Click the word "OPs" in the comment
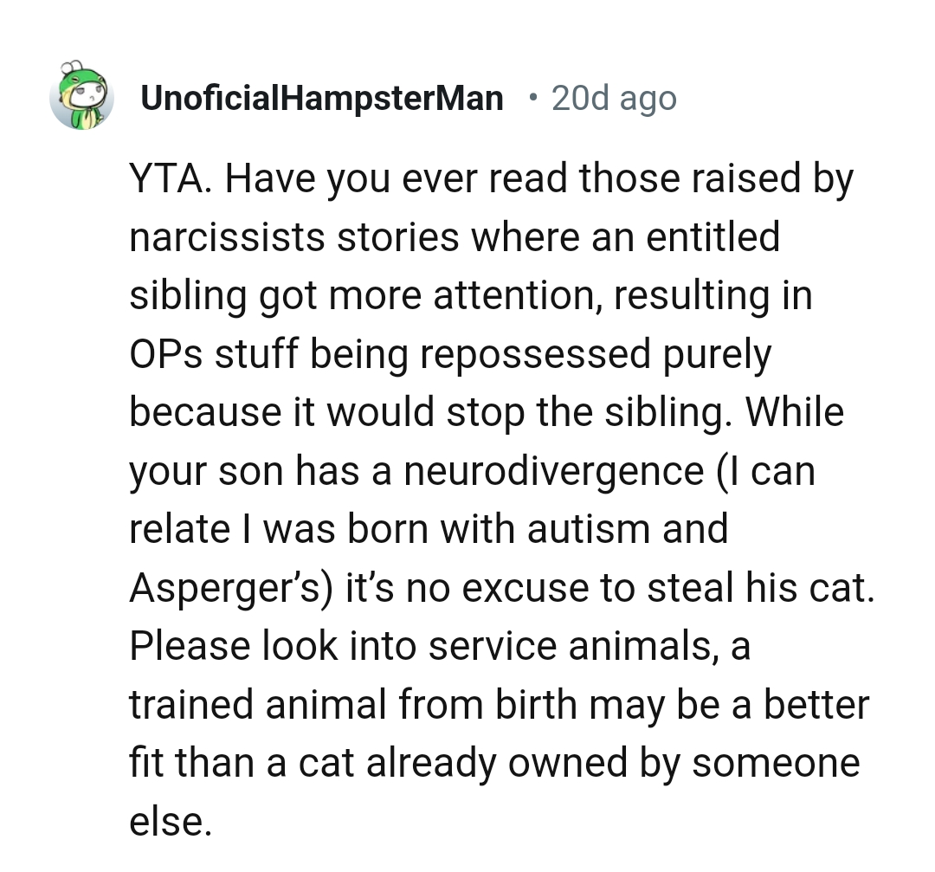The width and height of the screenshot is (935, 872). click(x=164, y=355)
